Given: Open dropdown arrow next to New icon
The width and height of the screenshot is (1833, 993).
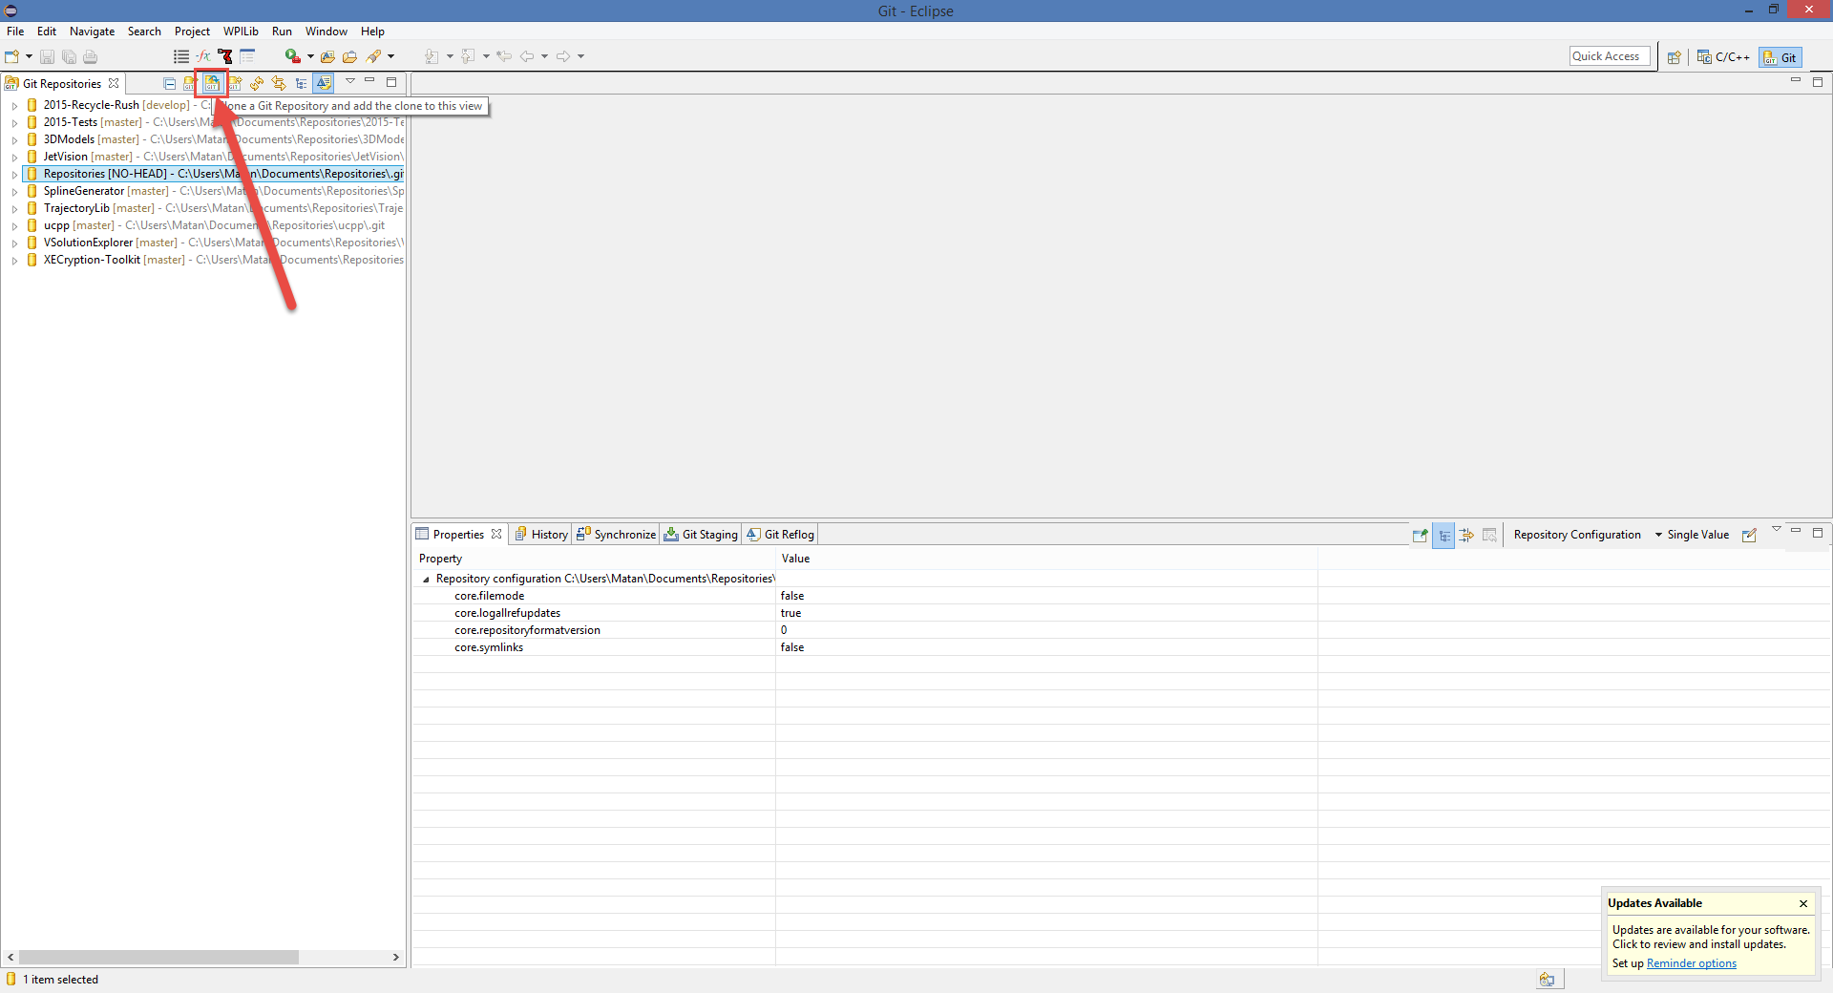Looking at the screenshot, I should pyautogui.click(x=29, y=56).
